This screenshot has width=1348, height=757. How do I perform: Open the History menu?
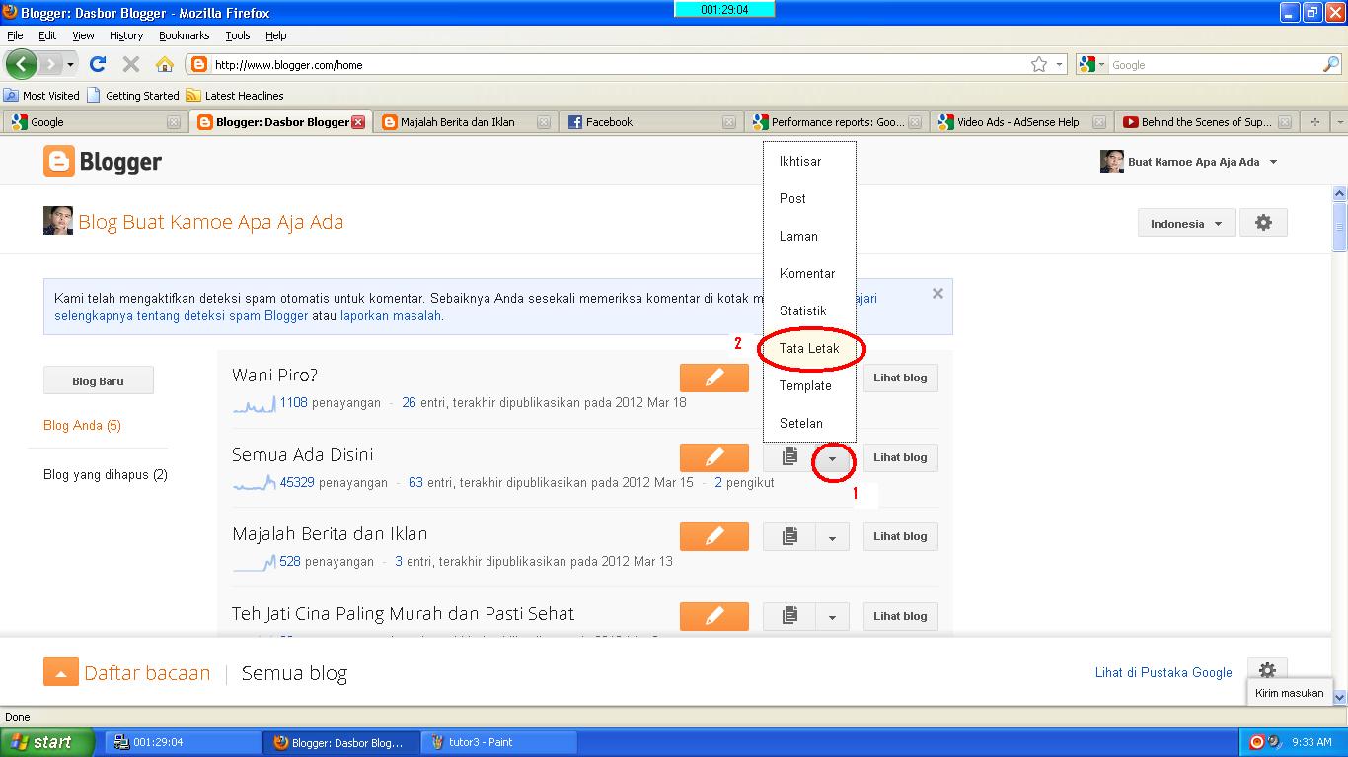click(x=126, y=35)
